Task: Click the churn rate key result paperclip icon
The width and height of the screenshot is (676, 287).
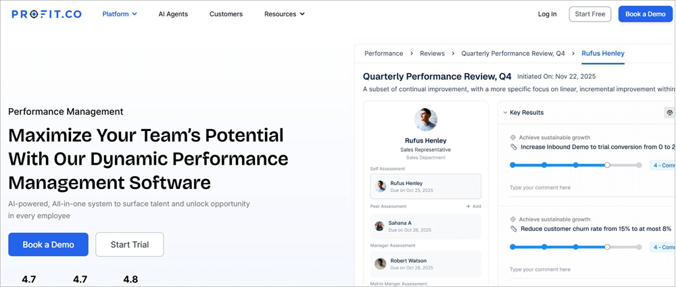Action: pos(513,229)
